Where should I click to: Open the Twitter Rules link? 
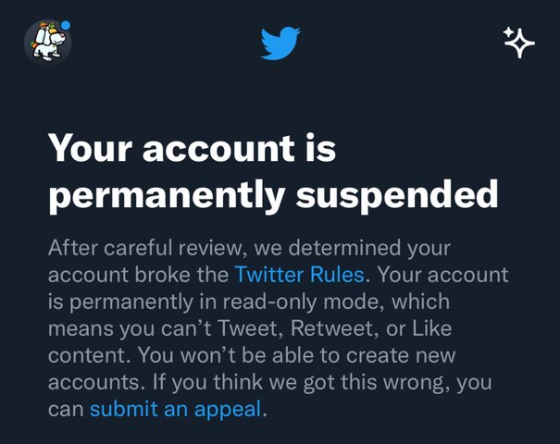[300, 275]
